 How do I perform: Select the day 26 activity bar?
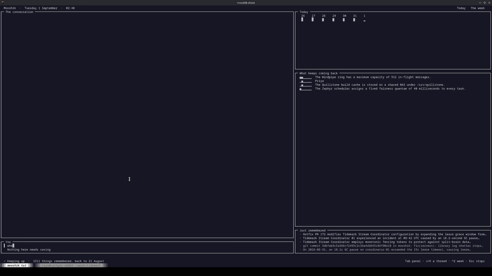click(302, 20)
